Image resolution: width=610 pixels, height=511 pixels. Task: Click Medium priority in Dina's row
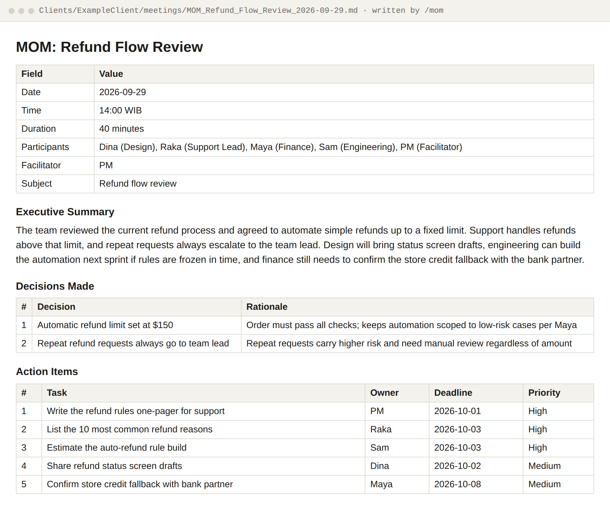544,466
